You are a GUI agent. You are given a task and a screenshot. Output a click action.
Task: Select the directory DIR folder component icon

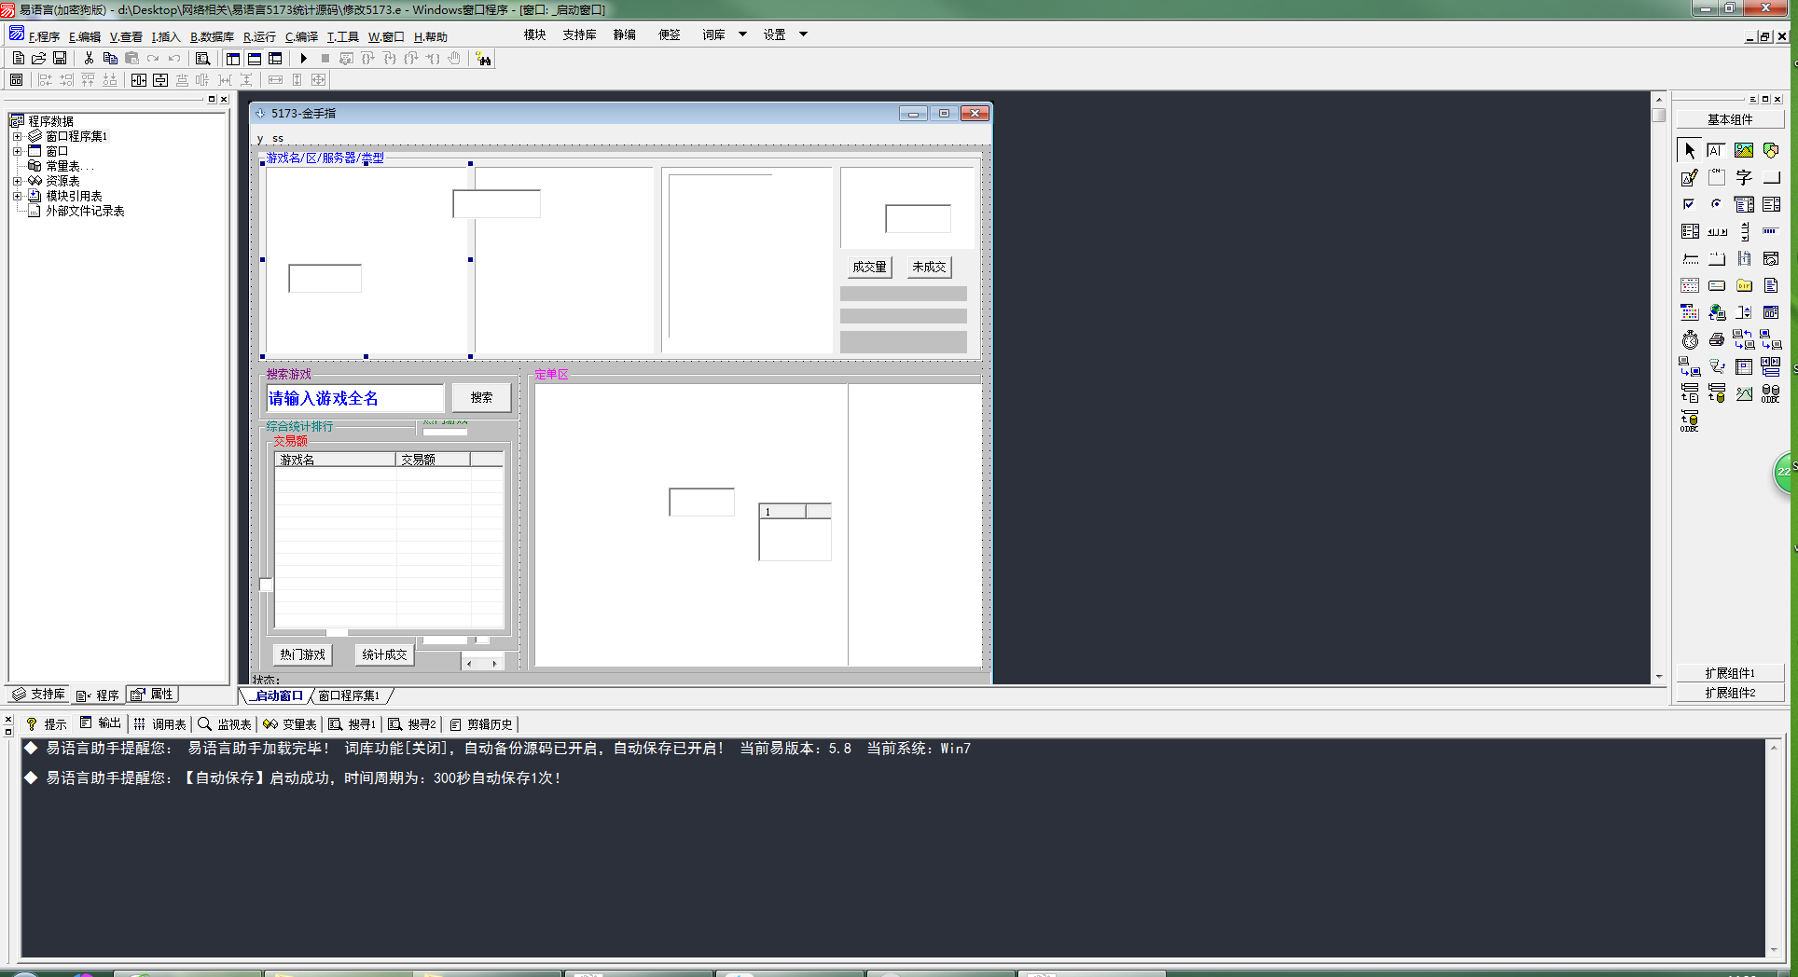click(1744, 285)
